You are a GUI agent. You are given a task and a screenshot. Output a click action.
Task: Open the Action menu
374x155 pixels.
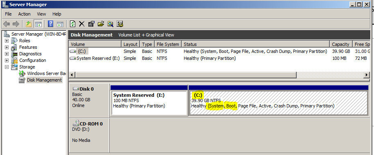point(24,14)
